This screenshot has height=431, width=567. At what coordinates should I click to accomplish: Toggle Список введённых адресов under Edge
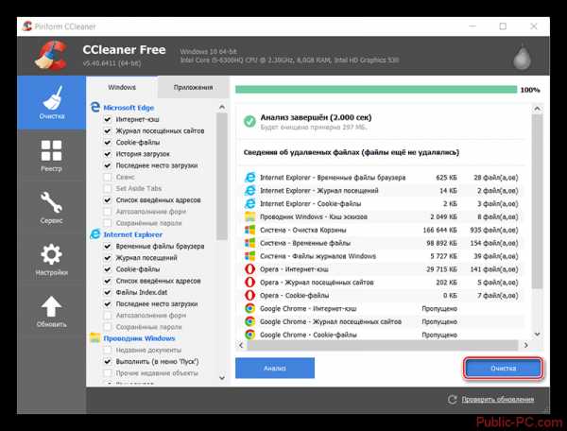[108, 199]
